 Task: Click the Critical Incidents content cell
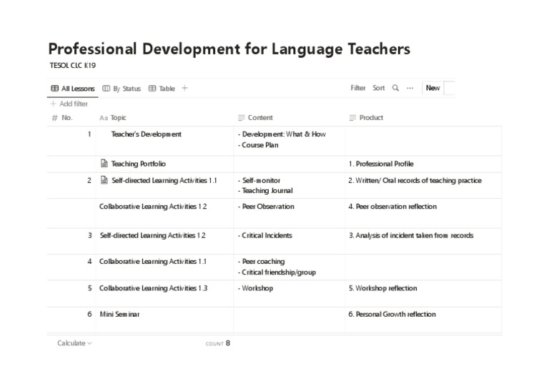tap(265, 235)
